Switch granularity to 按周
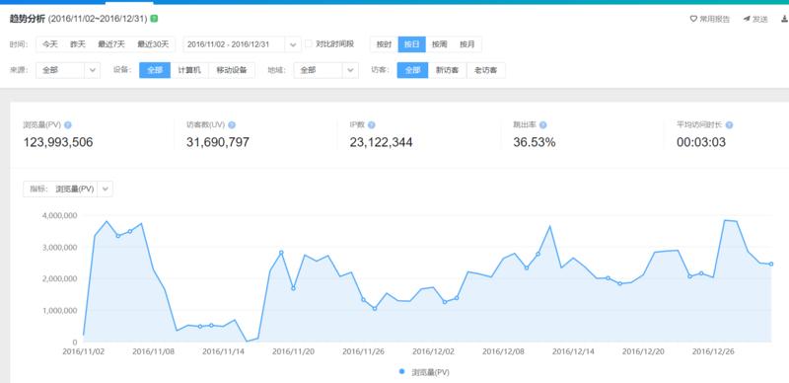This screenshot has height=383, width=789. click(439, 44)
